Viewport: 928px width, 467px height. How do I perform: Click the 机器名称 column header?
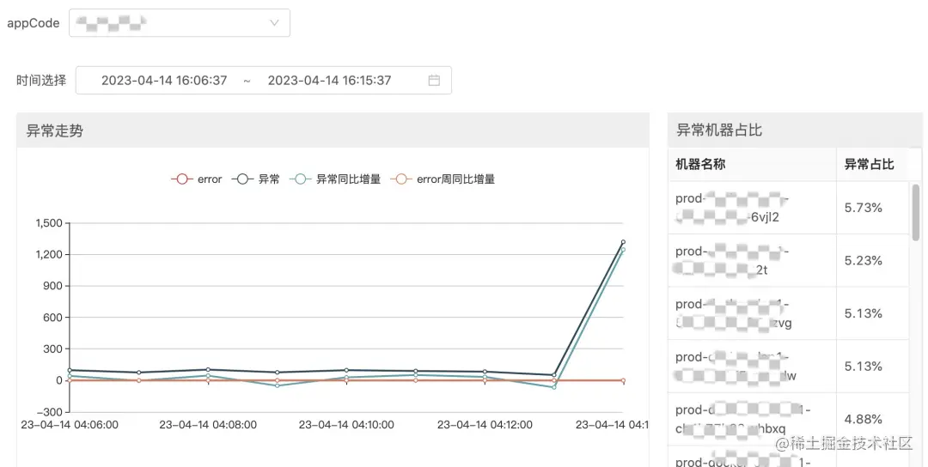click(700, 164)
